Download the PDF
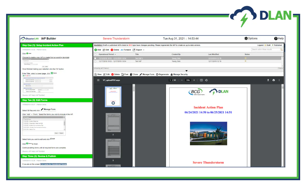Screen dimensions: 306x194 point(268,80)
